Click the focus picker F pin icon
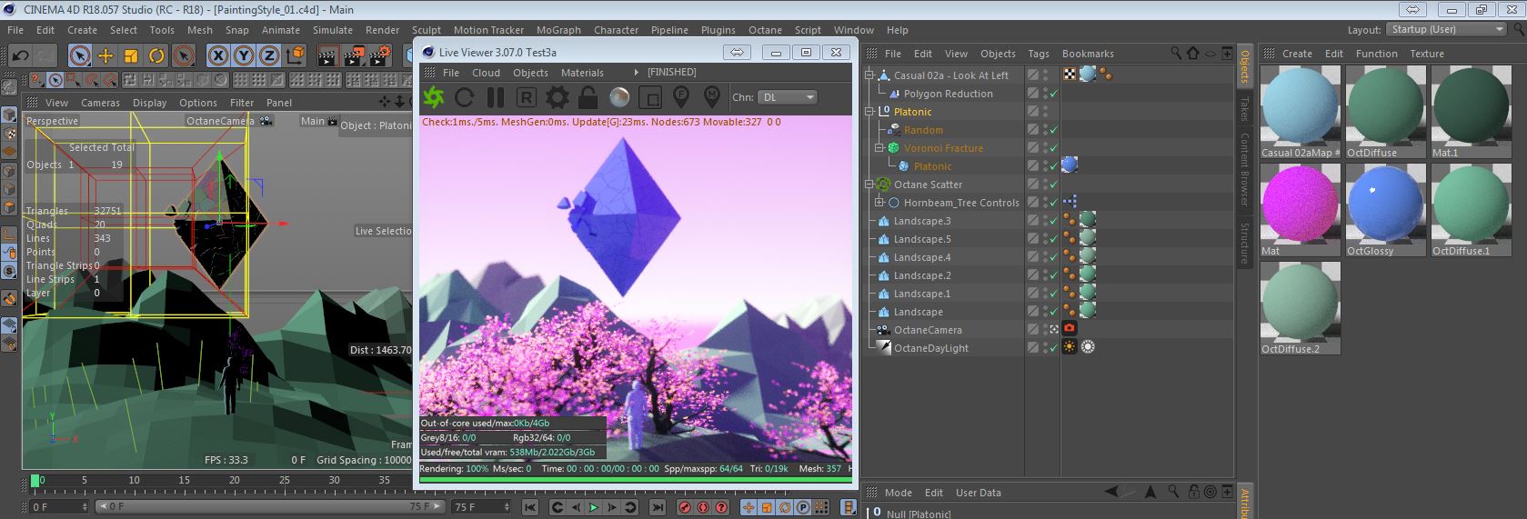Viewport: 1527px width, 519px height. (x=681, y=96)
